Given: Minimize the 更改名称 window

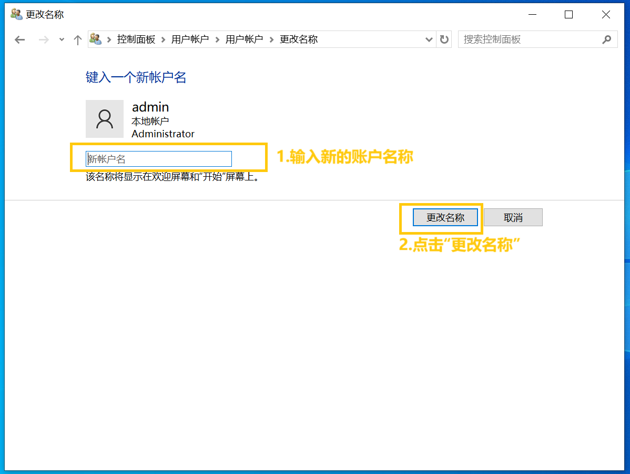Looking at the screenshot, I should click(x=532, y=14).
